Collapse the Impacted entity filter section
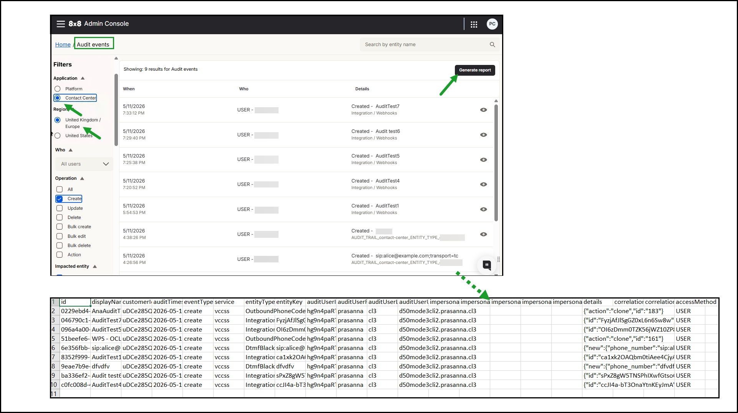Viewport: 738px width, 413px height. click(x=95, y=267)
